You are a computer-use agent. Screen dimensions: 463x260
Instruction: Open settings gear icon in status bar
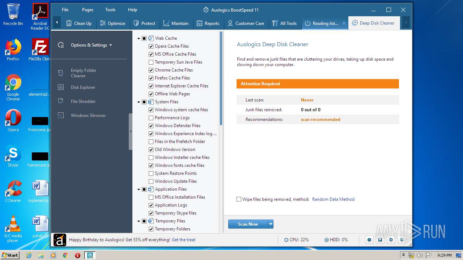coord(391,240)
